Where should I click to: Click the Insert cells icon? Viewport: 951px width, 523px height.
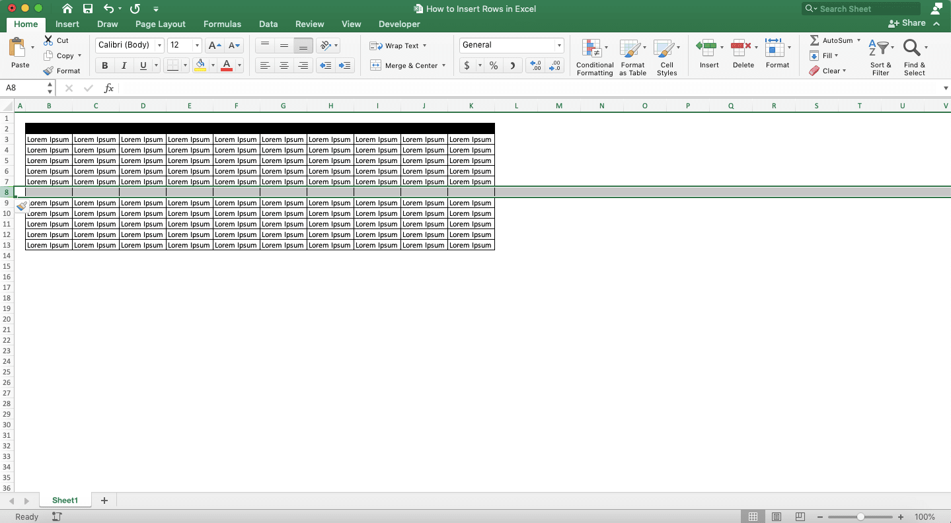(x=706, y=48)
